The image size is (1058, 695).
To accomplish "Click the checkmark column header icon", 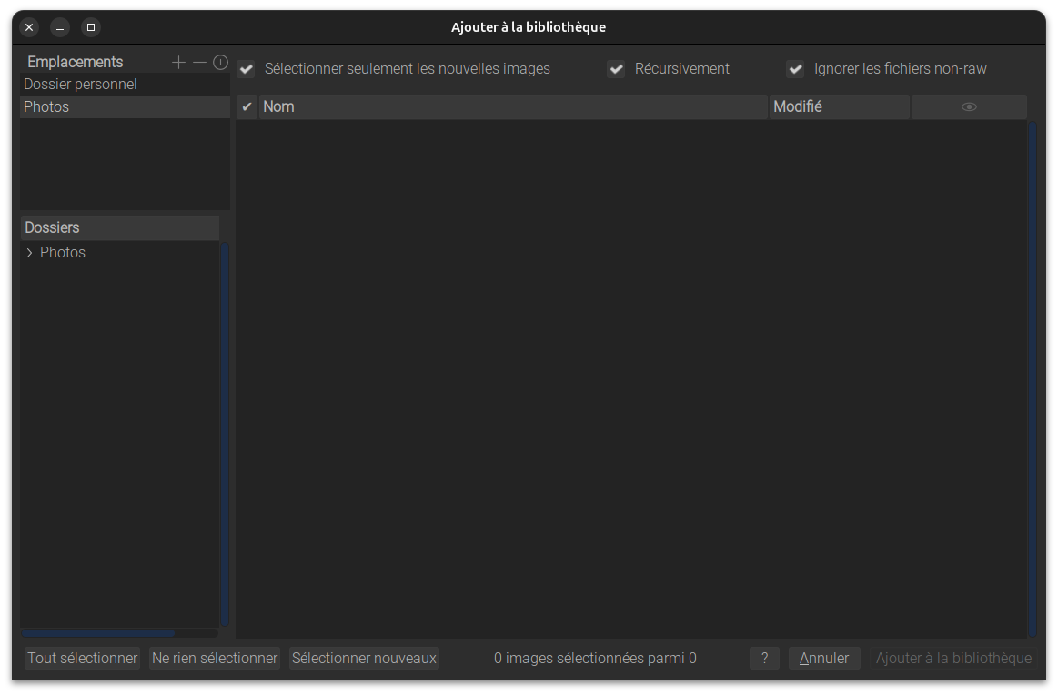I will coord(247,107).
